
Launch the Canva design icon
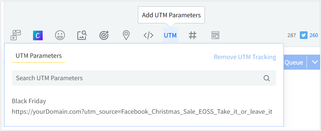point(38,35)
